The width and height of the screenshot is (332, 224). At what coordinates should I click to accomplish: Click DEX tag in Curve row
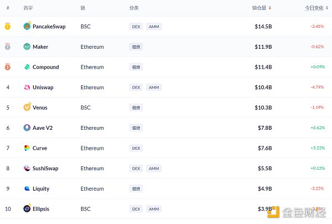(x=136, y=148)
